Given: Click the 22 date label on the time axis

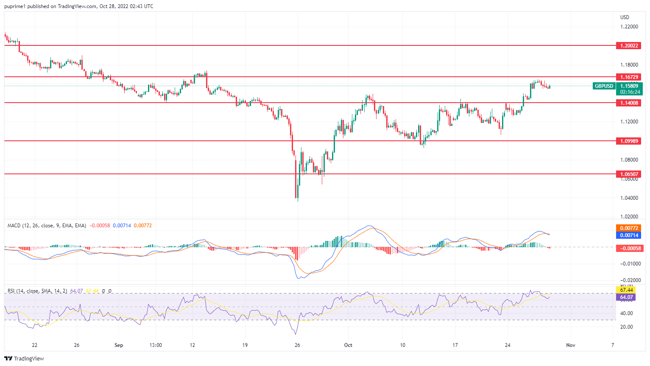Looking at the screenshot, I should pos(34,345).
